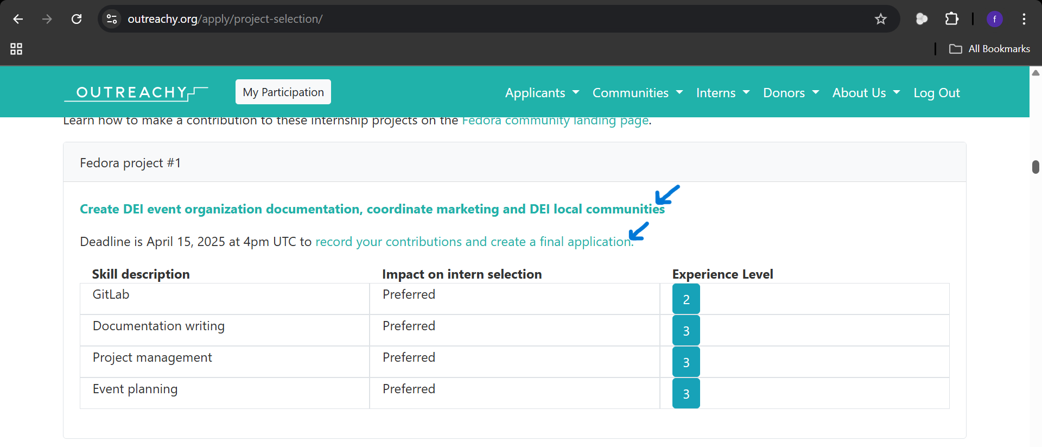Open site information icon in address bar
The height and width of the screenshot is (447, 1042).
pos(112,19)
